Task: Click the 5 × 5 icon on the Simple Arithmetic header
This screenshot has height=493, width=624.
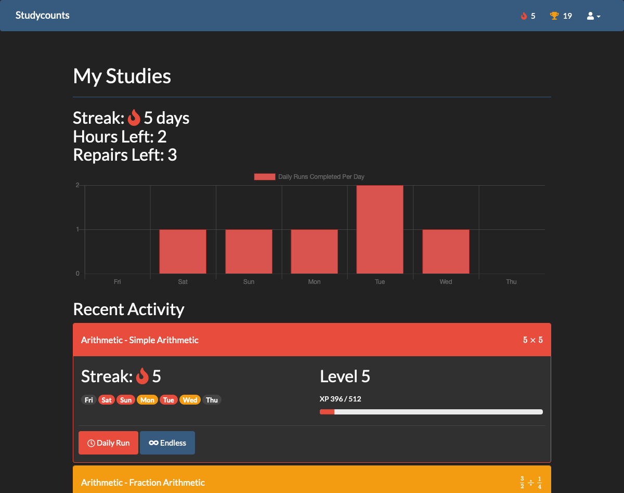Action: [x=532, y=340]
